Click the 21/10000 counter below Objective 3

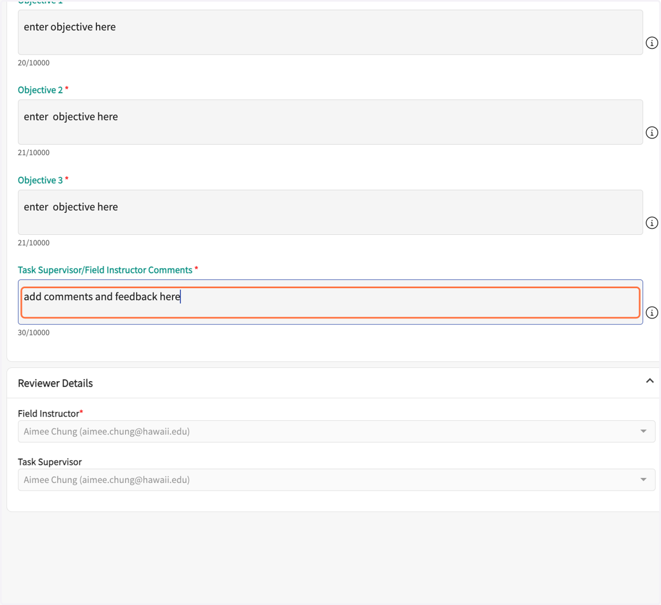(x=34, y=243)
